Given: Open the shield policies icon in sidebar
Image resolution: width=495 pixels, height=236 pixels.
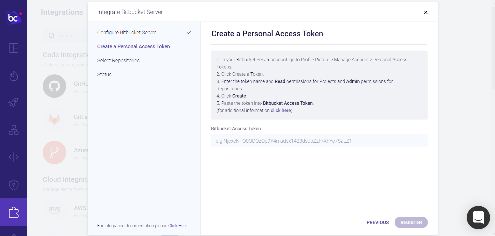Looking at the screenshot, I should click(x=13, y=185).
